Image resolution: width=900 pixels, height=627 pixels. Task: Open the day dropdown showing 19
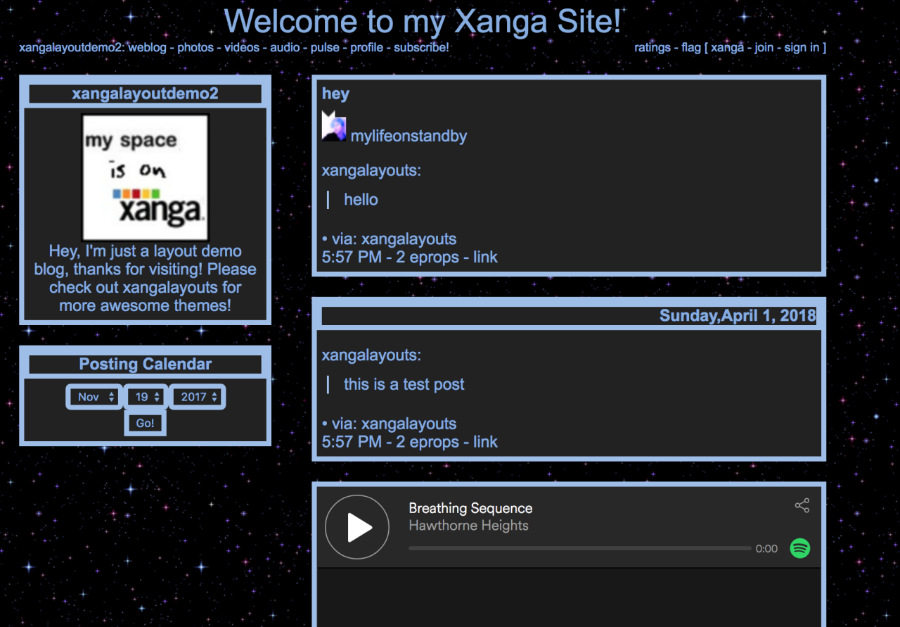(x=147, y=397)
